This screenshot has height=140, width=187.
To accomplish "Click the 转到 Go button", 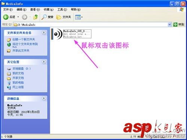I will click(x=179, y=25).
